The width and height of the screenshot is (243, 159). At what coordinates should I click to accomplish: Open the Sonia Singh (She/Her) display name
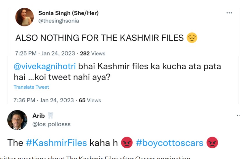tap(68, 13)
